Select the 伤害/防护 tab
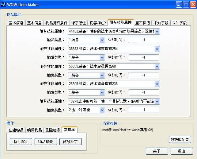This screenshot has height=159, width=197. (98, 23)
